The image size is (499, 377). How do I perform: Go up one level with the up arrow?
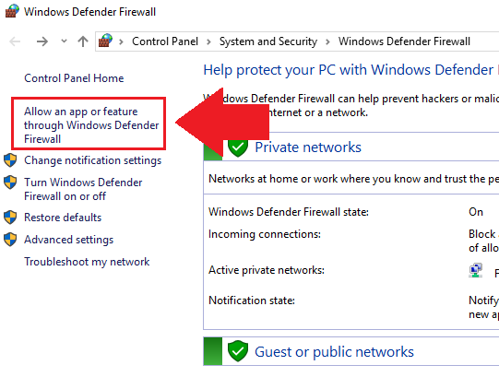tap(83, 41)
